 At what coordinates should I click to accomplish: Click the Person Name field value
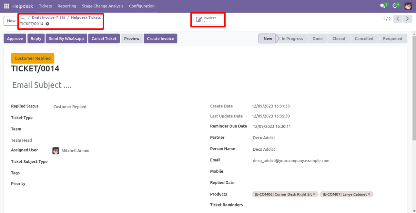tap(264, 149)
